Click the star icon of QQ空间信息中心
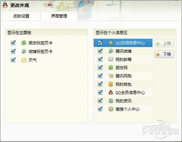The width and height of the screenshot is (182, 142). click(111, 43)
